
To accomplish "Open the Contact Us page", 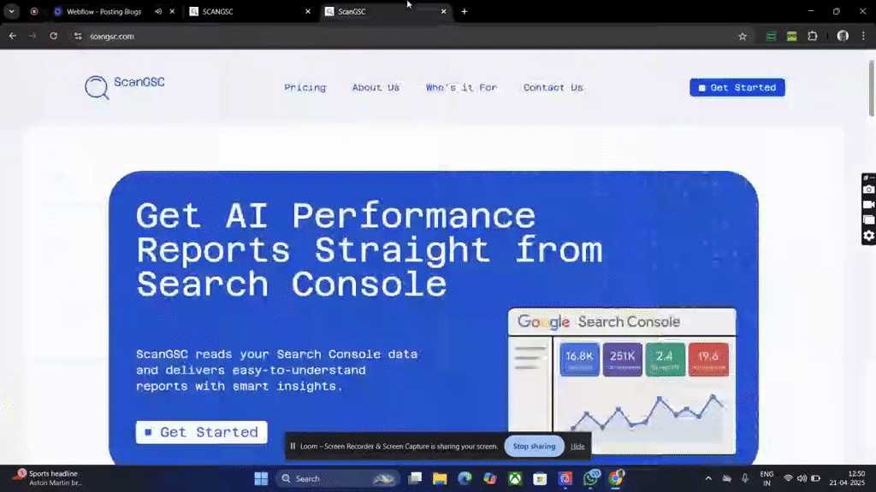I will (553, 88).
